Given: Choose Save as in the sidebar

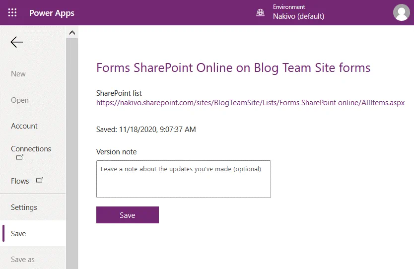Looking at the screenshot, I should pyautogui.click(x=23, y=260).
